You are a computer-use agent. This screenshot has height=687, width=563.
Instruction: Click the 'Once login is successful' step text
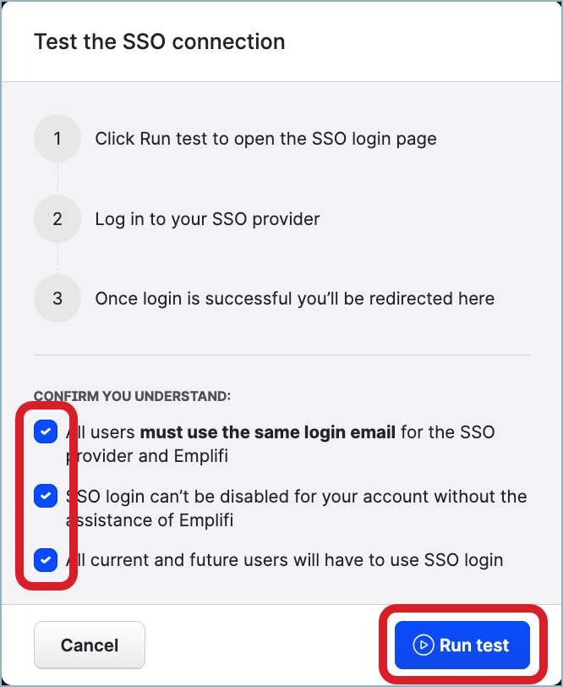coord(307,298)
